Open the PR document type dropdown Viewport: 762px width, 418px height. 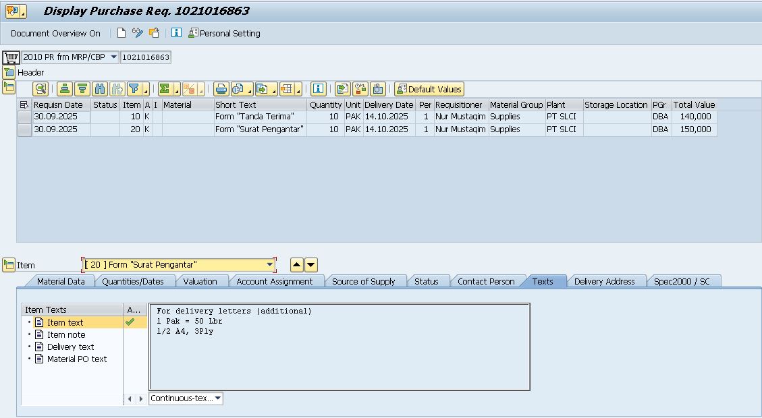point(113,57)
